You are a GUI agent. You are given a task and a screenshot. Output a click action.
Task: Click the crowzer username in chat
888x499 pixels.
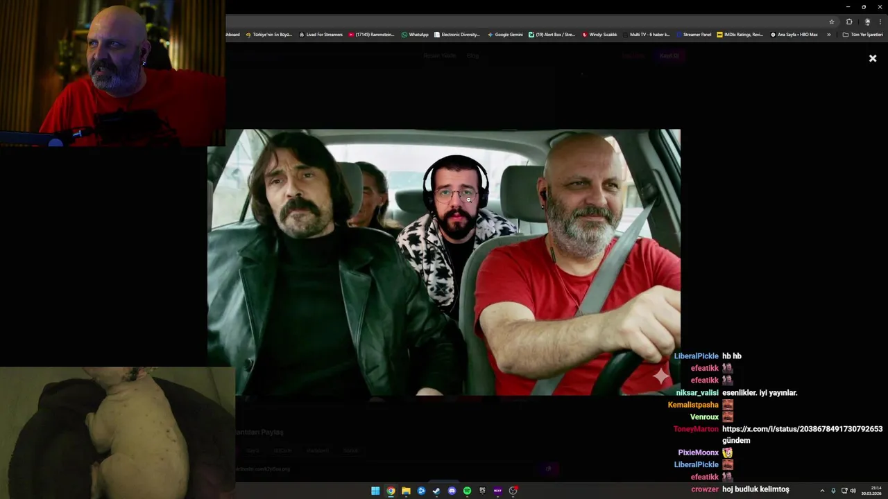(x=705, y=489)
